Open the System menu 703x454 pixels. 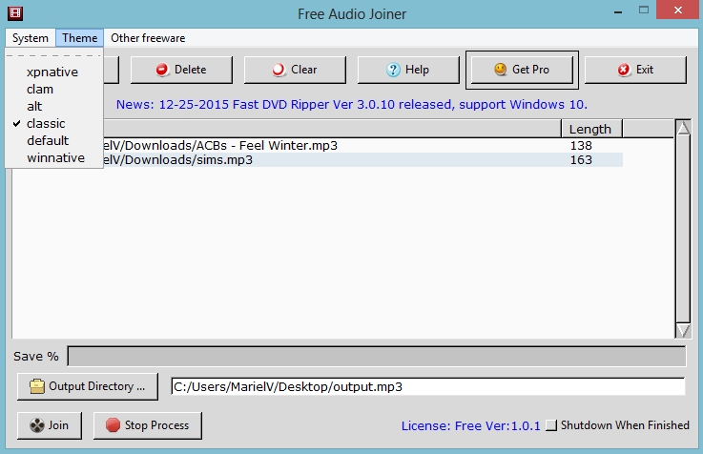30,38
